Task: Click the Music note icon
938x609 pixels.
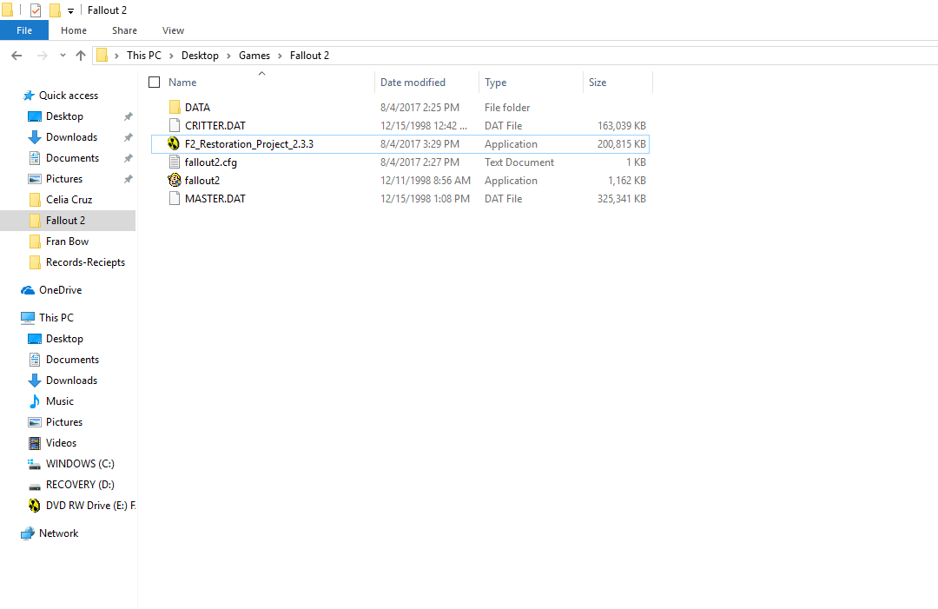Action: click(35, 401)
